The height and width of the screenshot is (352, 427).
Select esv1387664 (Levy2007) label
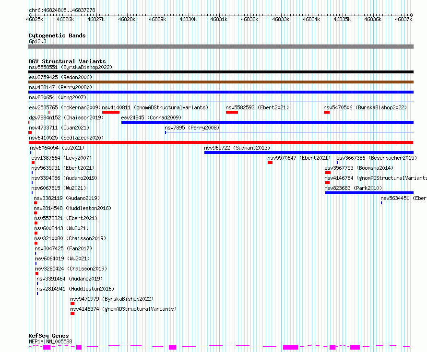(61, 158)
